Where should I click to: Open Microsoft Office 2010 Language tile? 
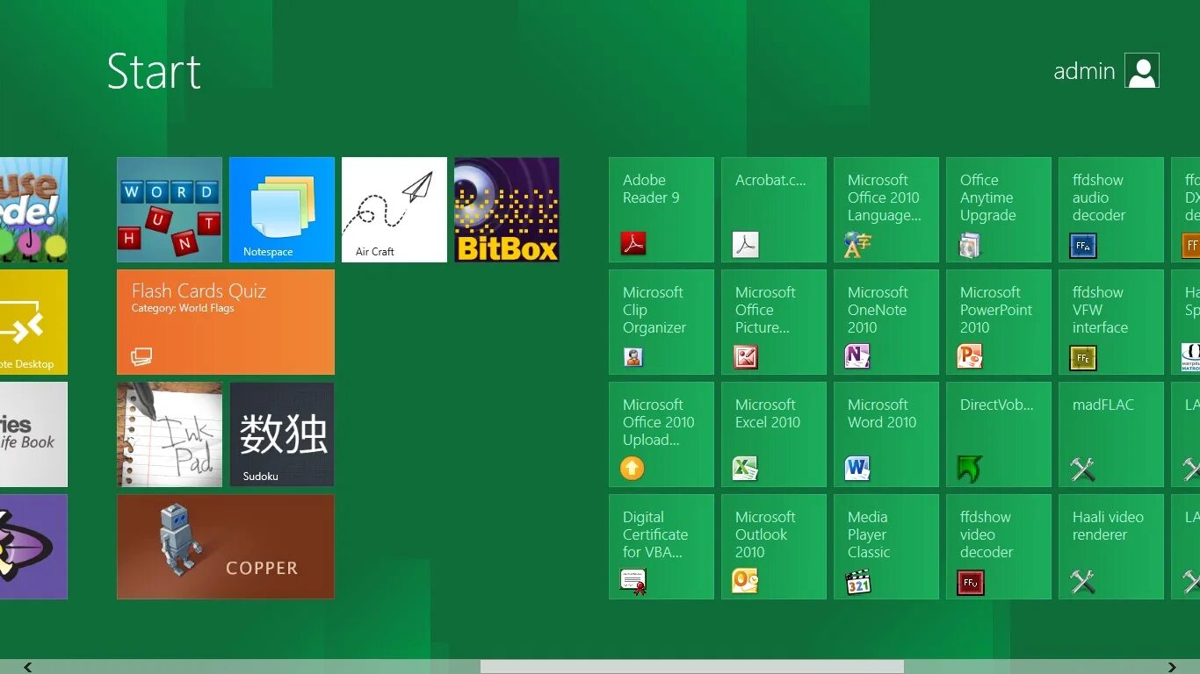pos(886,210)
